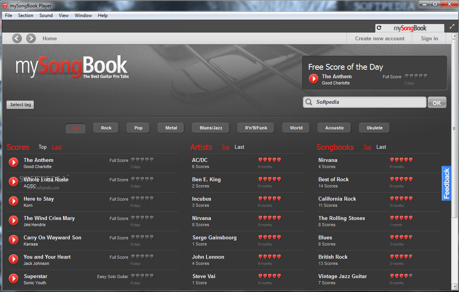Rate Nirvana songbook with heart picks

click(401, 160)
